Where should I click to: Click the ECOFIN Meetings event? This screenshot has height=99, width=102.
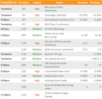[55, 29]
